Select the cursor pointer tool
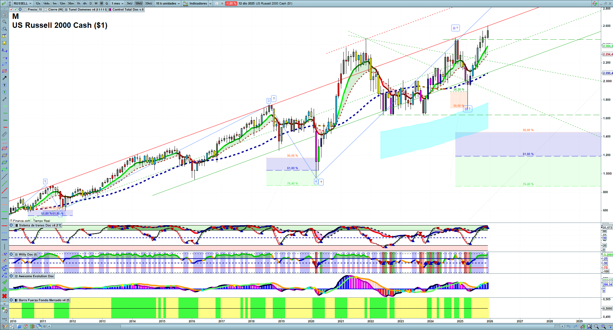This screenshot has height=330, width=613. (x=4, y=15)
